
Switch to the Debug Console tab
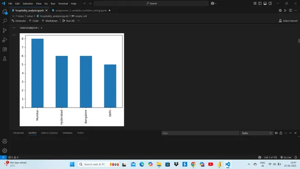[x=49, y=133]
